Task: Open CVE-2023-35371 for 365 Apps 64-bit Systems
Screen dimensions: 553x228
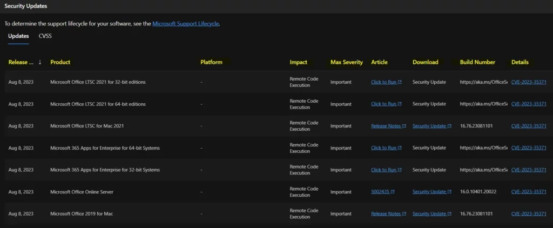Action: click(529, 148)
